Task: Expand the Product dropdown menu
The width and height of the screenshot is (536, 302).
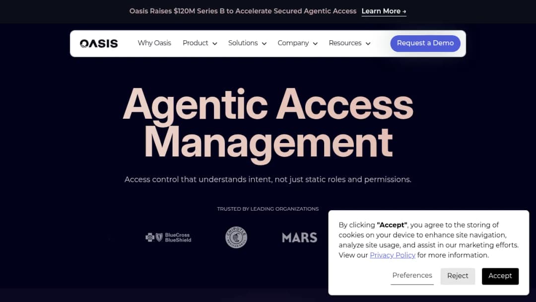Action: coord(200,43)
